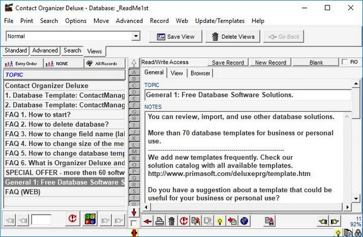Delete the record using the trash can icon
Viewport: 363px width, 237px height.
(172, 221)
